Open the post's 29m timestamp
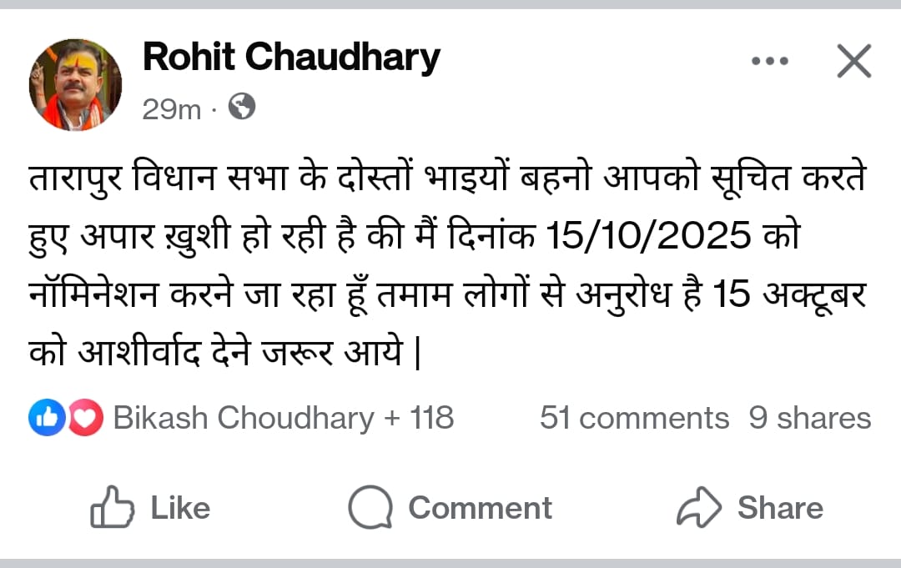Screen dimensions: 901x568 [x=172, y=108]
